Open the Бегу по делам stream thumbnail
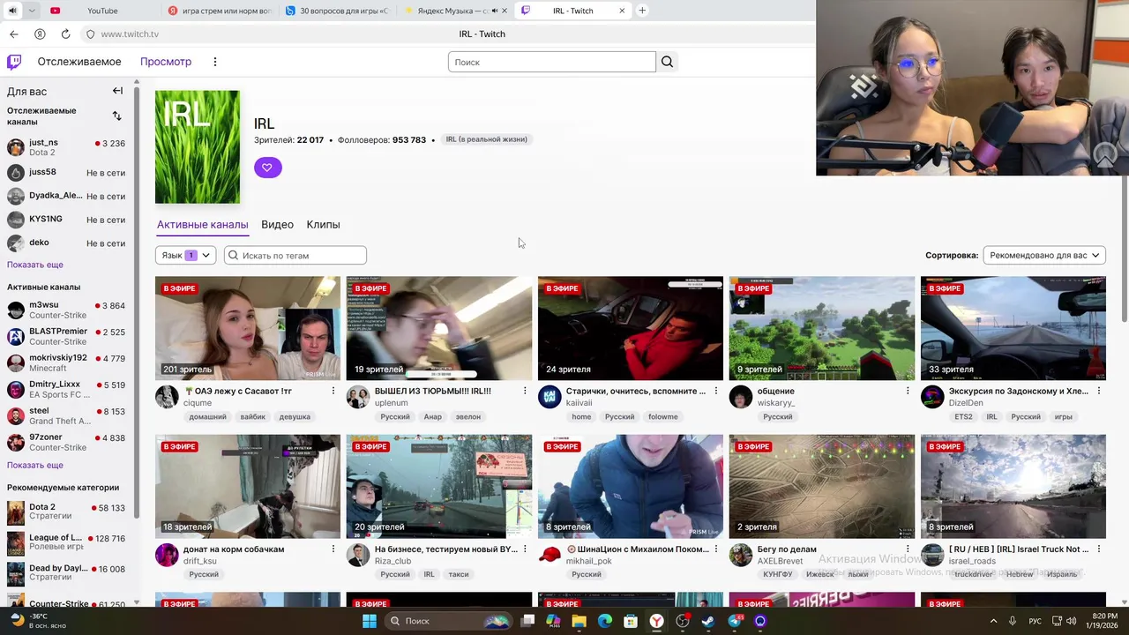Viewport: 1129px width, 635px height. [x=822, y=486]
